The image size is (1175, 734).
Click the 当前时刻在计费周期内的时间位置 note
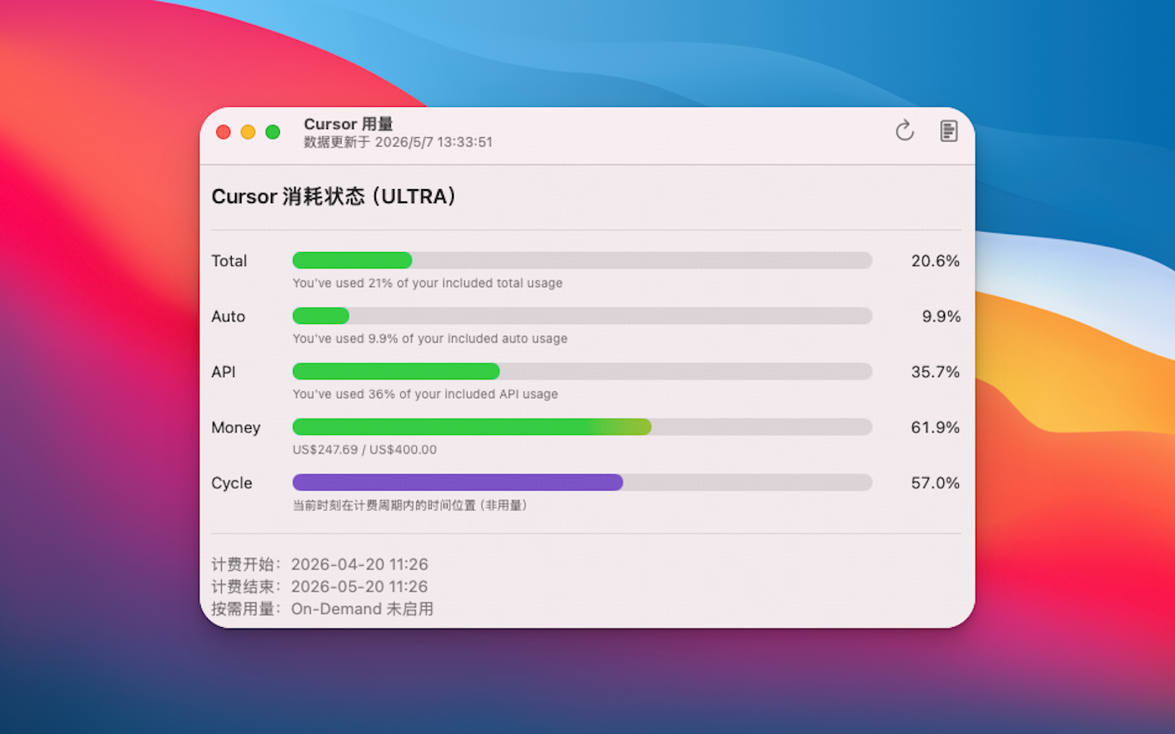(x=410, y=505)
